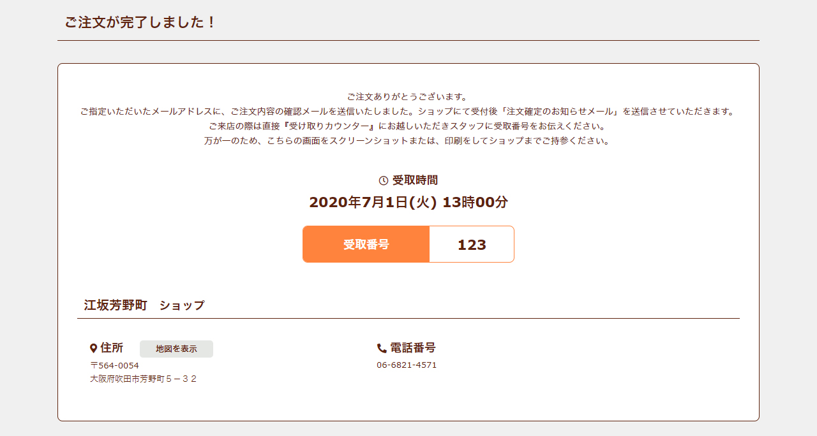
Task: Click the 2020年7月1日(火) pickup date
Action: click(x=373, y=203)
